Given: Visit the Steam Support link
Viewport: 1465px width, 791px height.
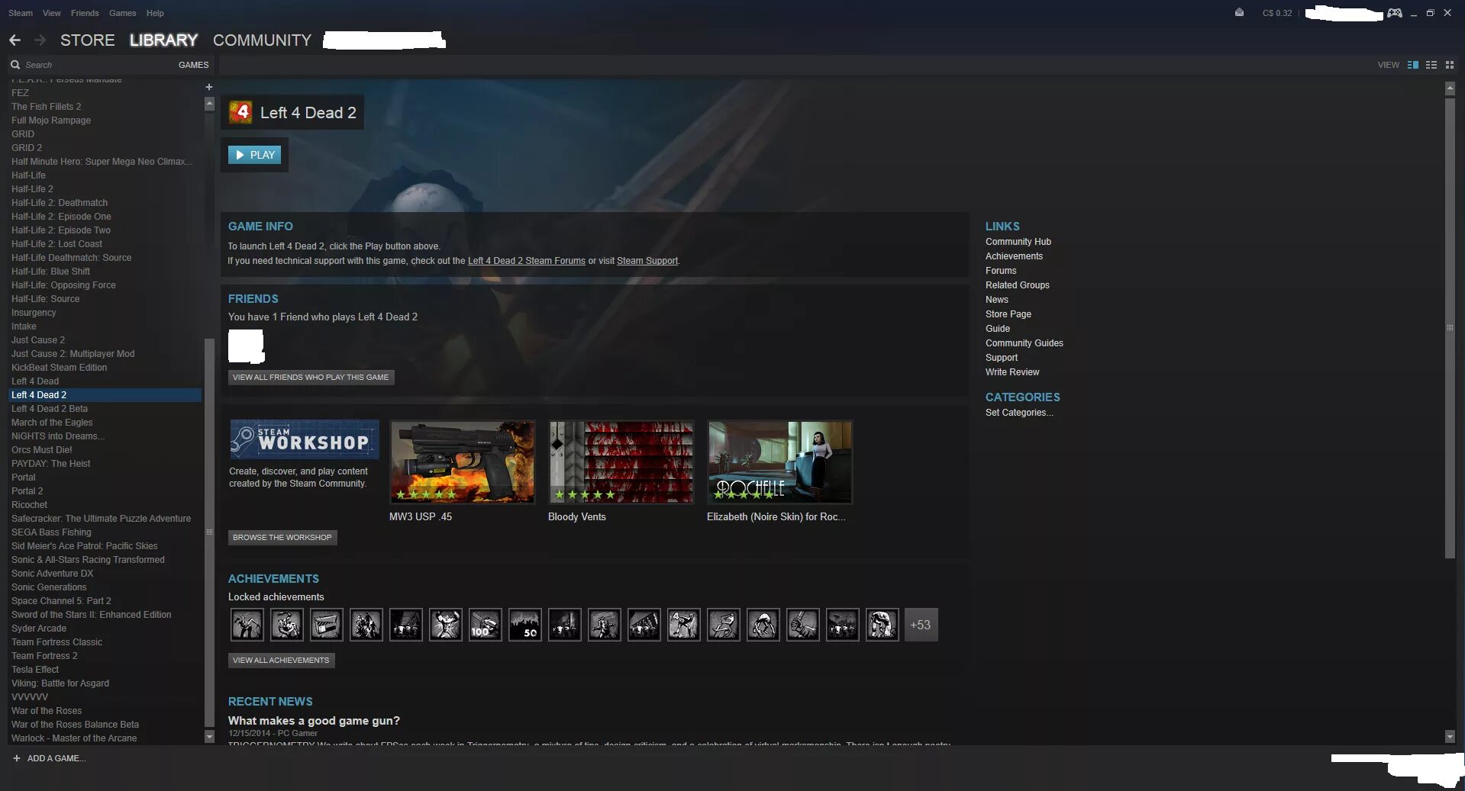Looking at the screenshot, I should coord(647,261).
